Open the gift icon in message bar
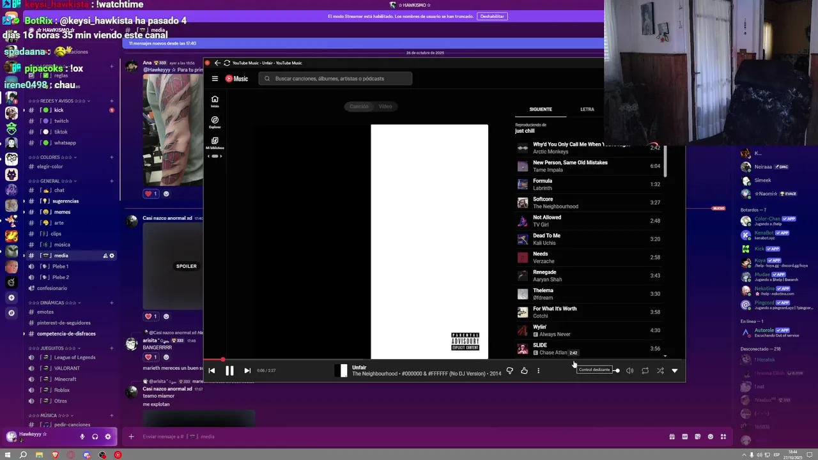The width and height of the screenshot is (818, 460). (x=672, y=437)
